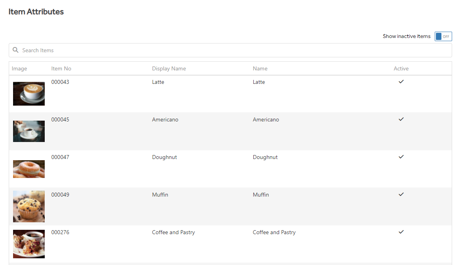Click the Active checkmark for Latte
Screen dimensions: 464x265
(x=401, y=81)
